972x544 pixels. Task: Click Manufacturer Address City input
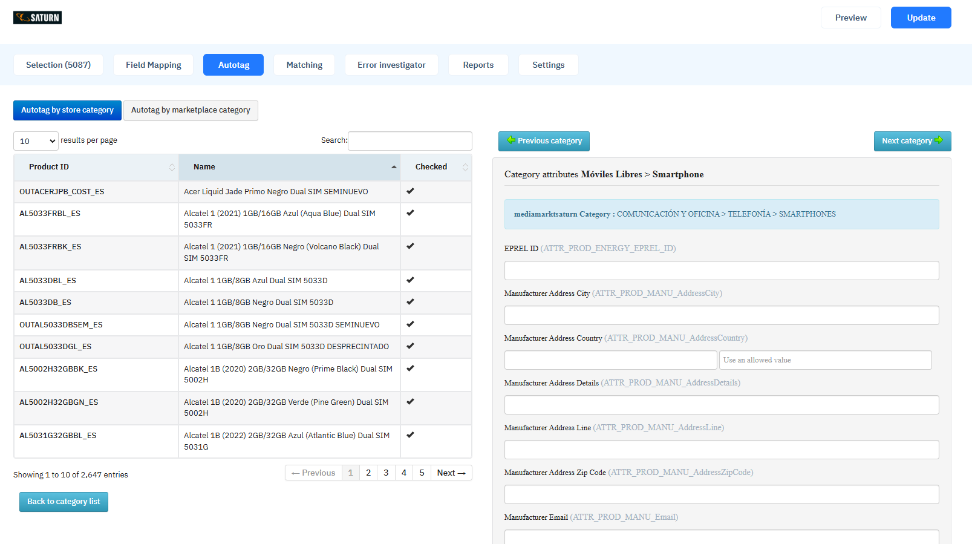click(722, 315)
